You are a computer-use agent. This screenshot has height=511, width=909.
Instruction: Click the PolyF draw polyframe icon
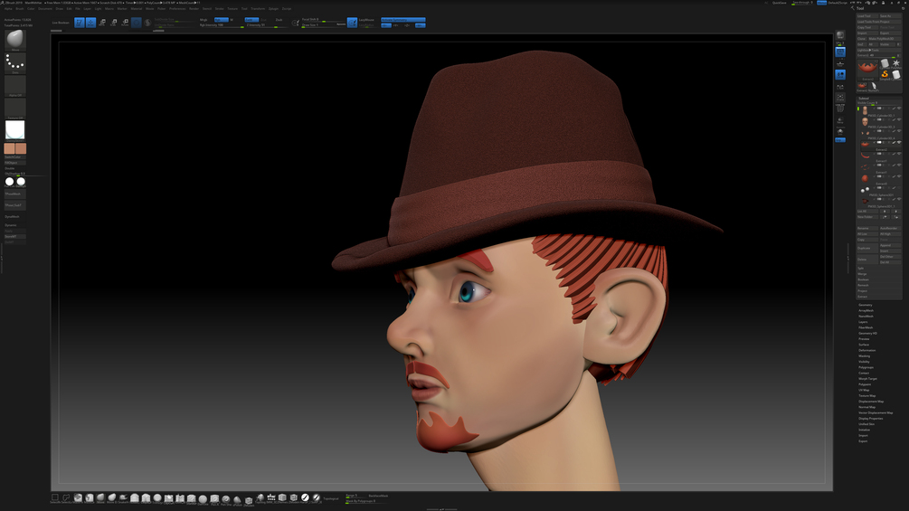click(840, 108)
